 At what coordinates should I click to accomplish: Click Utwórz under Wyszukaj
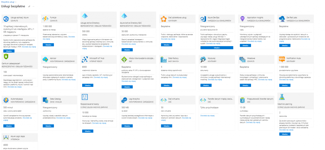(x=206, y=85)
